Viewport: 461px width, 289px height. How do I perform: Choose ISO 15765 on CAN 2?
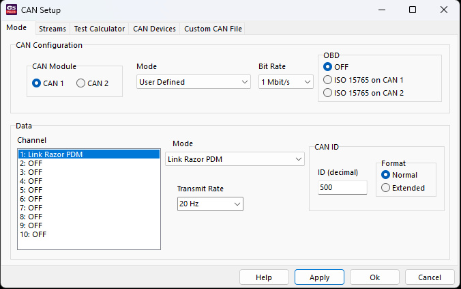[328, 93]
